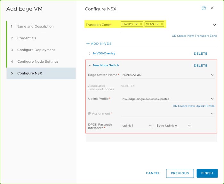Expand the N-VDS-Overlay section

coord(90,53)
